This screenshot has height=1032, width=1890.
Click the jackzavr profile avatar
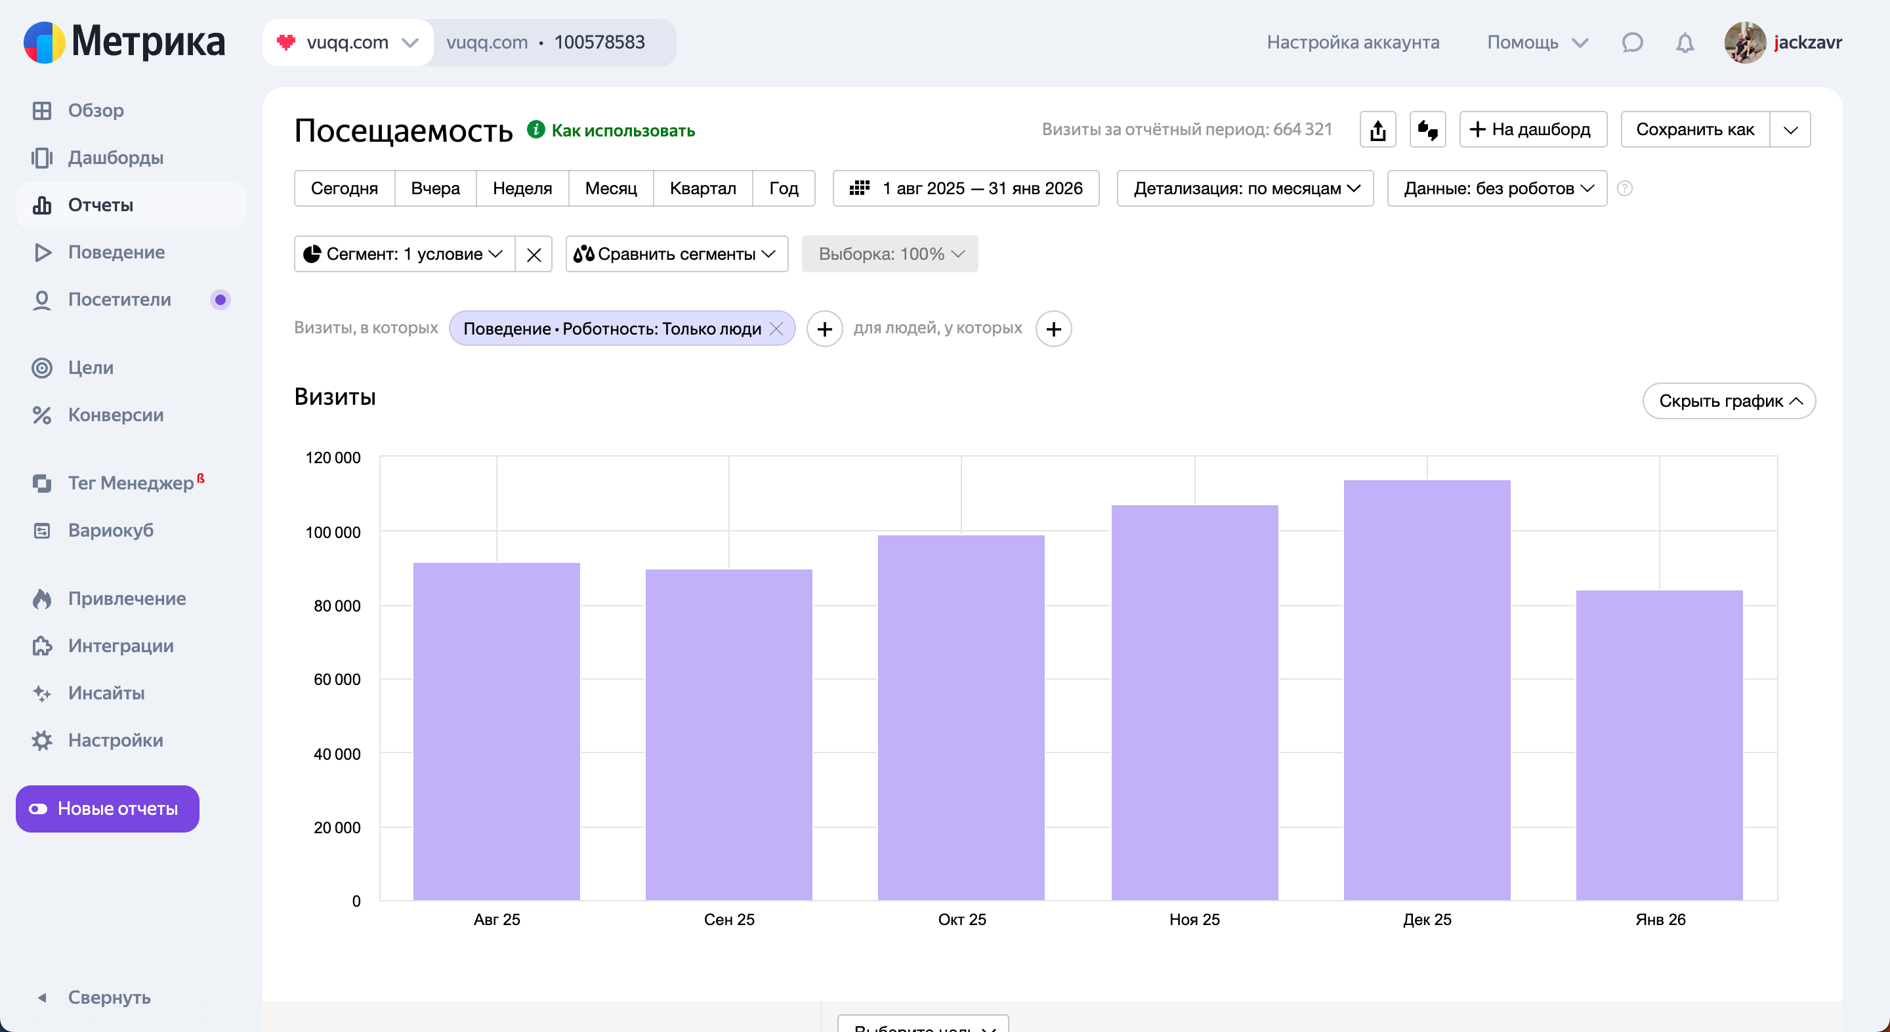click(x=1744, y=43)
